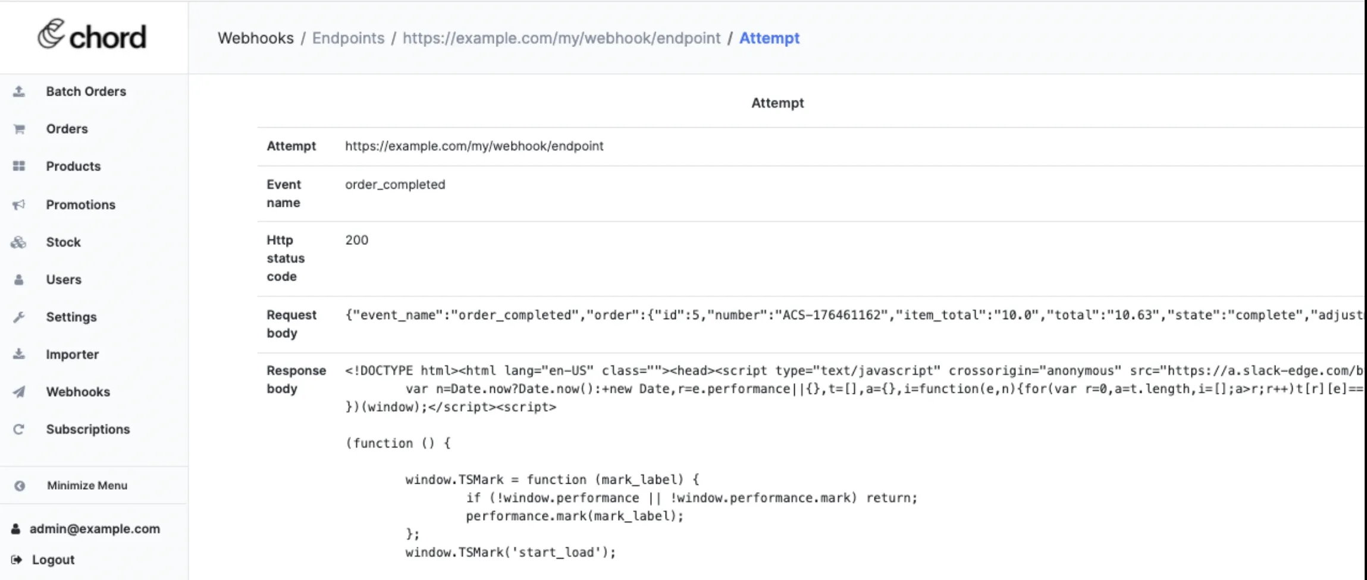Click the 200 status code value

tap(357, 240)
